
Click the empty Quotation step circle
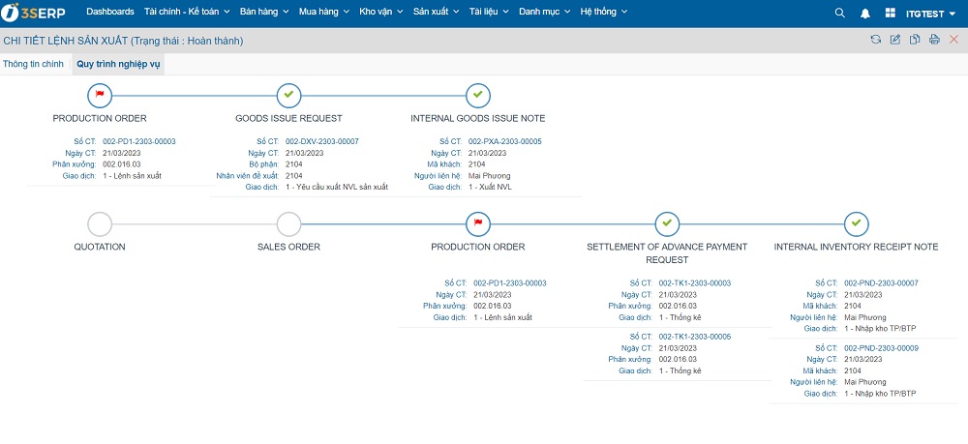click(100, 224)
